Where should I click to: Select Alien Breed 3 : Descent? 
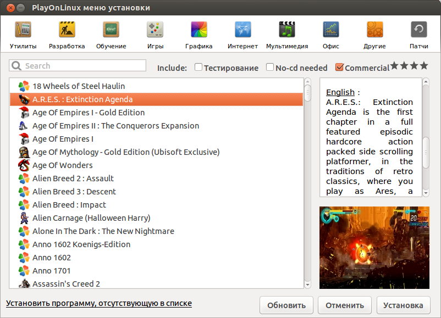click(x=156, y=192)
